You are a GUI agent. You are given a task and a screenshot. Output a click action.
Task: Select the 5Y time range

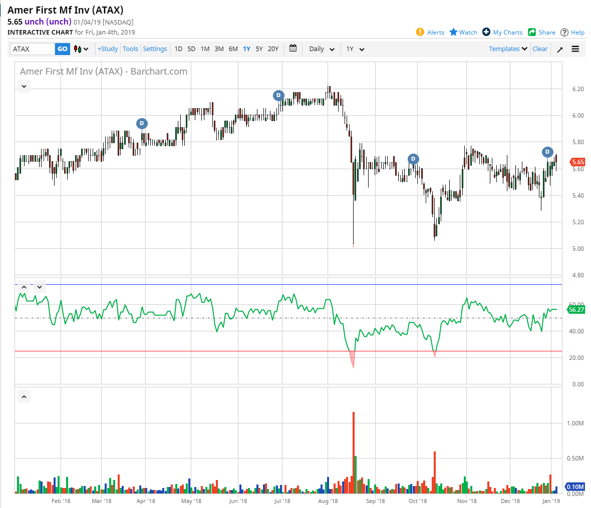(x=259, y=49)
